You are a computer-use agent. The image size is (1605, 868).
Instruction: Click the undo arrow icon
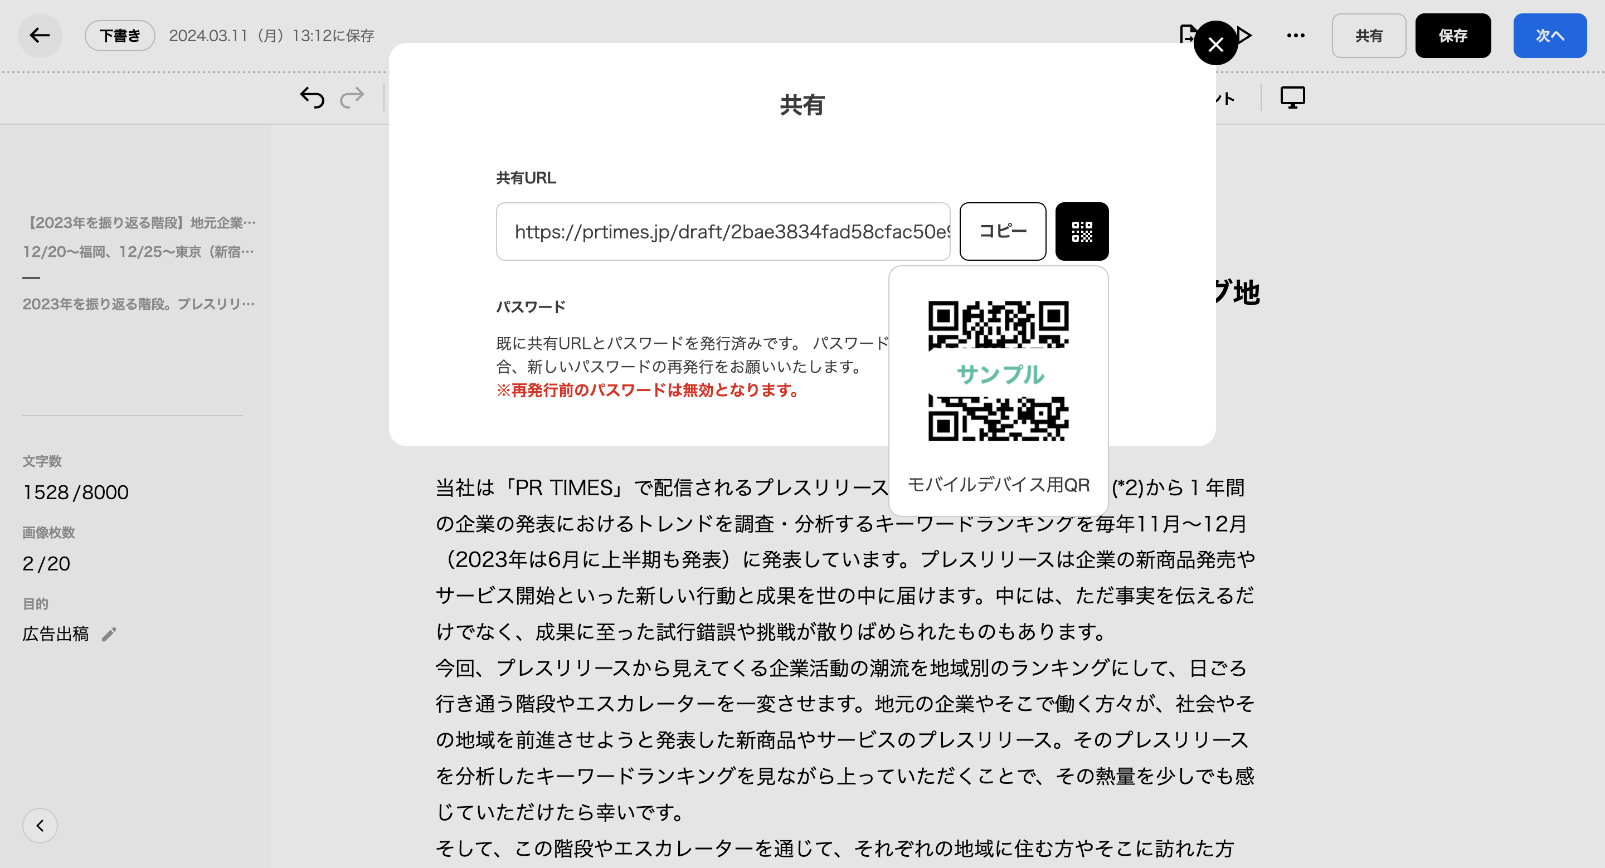tap(312, 97)
